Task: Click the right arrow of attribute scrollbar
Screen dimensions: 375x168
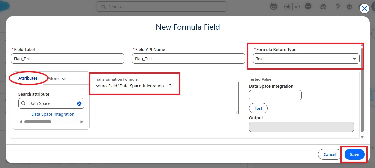Action: (82, 122)
